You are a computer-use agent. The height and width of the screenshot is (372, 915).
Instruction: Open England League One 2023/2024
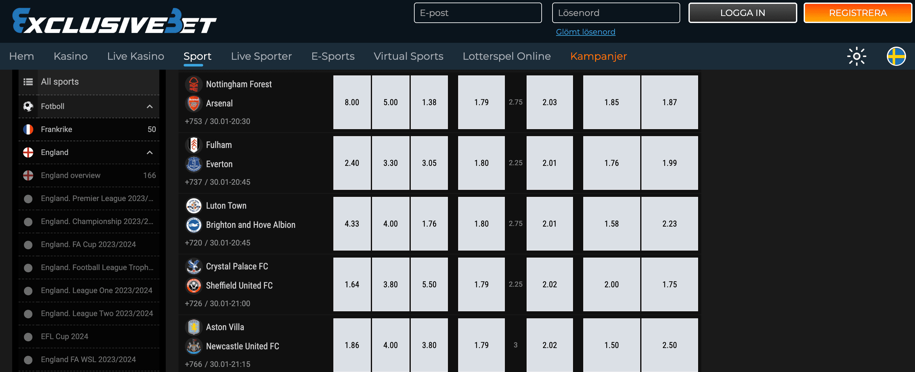[x=89, y=291]
